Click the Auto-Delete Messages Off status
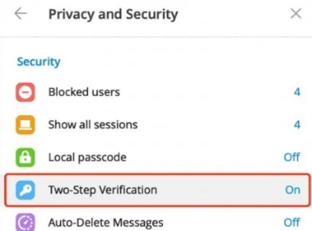This screenshot has height=231, width=312. click(x=292, y=223)
